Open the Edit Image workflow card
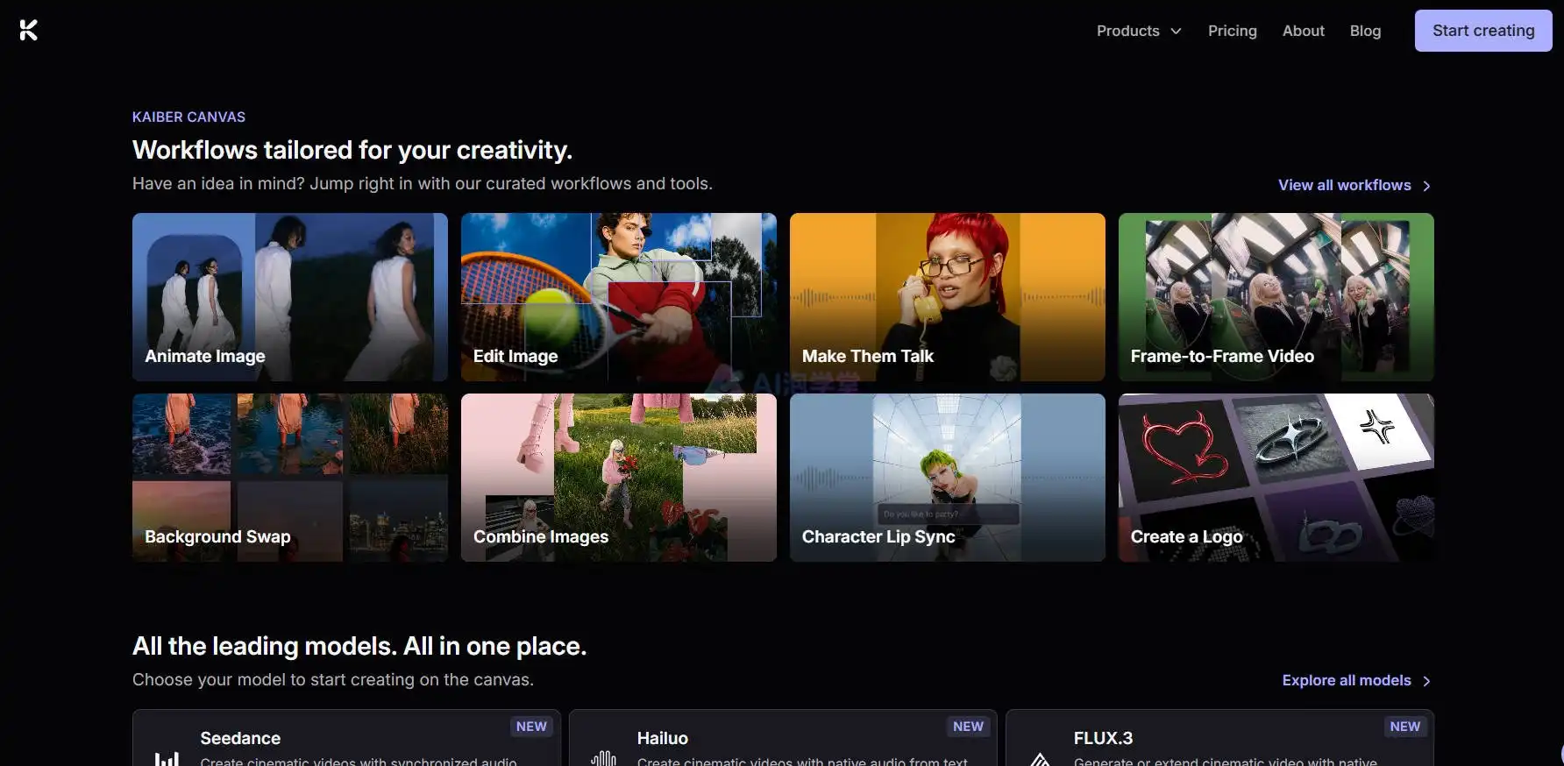 619,297
